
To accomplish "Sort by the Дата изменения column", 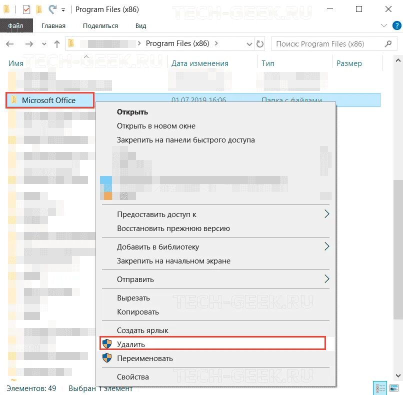I will 199,63.
